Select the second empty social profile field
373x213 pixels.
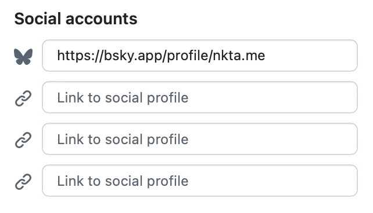200,139
